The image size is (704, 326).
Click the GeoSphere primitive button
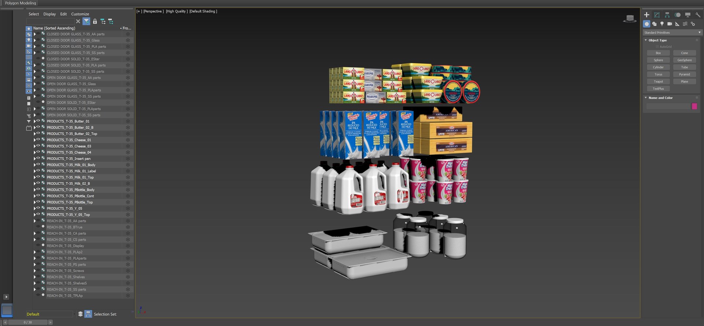coord(685,60)
